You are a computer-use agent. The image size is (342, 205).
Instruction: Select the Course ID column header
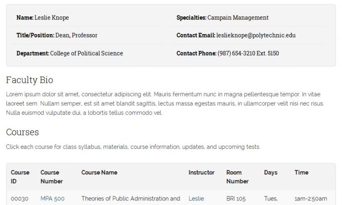[x=20, y=177]
